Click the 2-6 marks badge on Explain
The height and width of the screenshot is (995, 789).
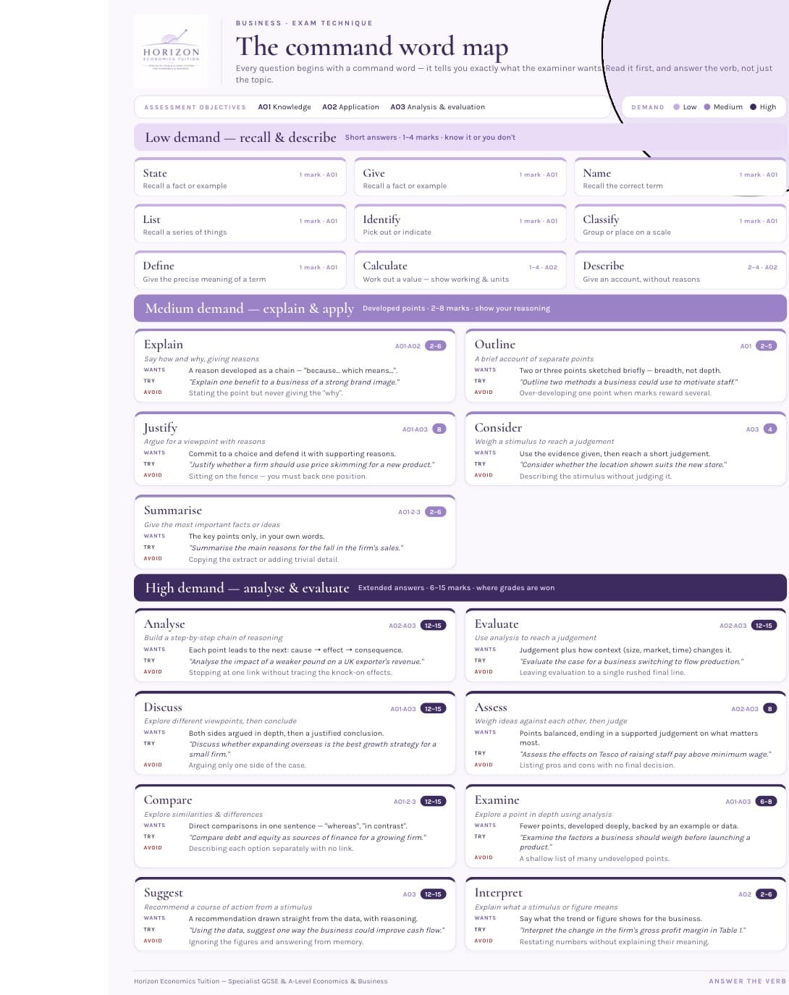click(436, 346)
